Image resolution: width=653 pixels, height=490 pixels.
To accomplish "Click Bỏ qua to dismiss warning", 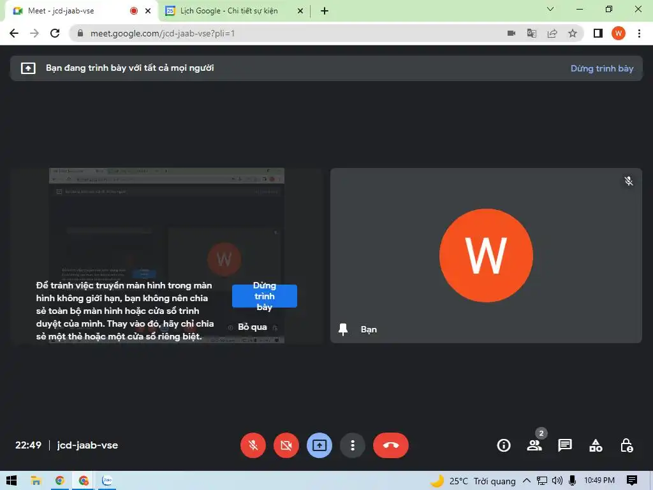I will click(253, 327).
